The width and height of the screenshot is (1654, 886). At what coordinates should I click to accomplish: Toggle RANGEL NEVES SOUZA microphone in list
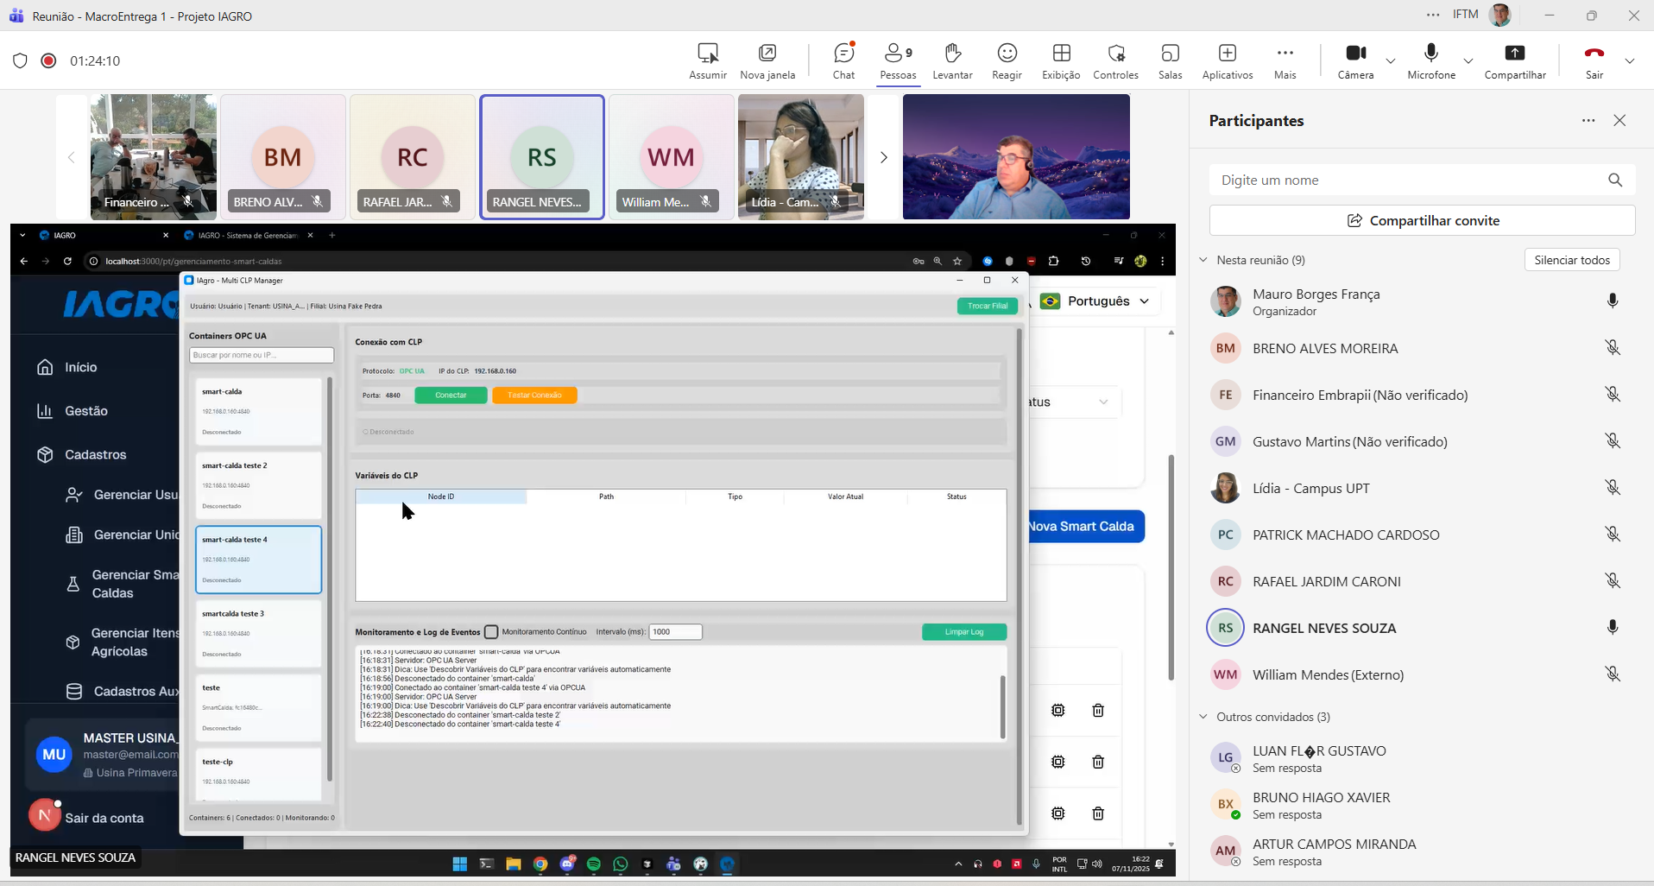pyautogui.click(x=1612, y=628)
